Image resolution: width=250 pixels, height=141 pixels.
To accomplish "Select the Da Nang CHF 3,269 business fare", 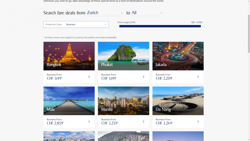I will 164,123.
